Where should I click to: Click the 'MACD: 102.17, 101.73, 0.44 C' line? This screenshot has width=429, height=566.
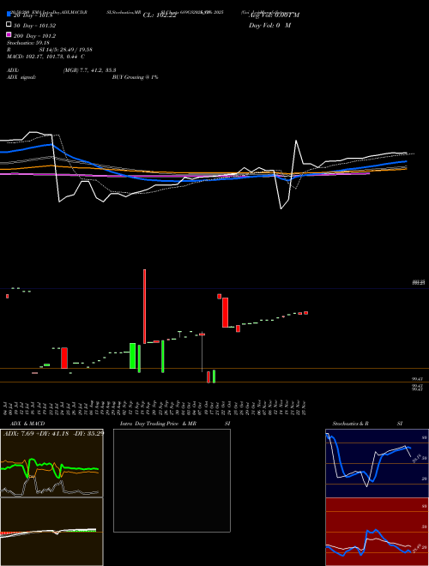click(x=45, y=57)
